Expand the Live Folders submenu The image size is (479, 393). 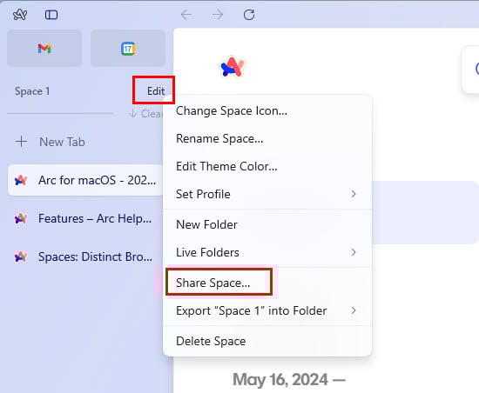[x=267, y=252]
